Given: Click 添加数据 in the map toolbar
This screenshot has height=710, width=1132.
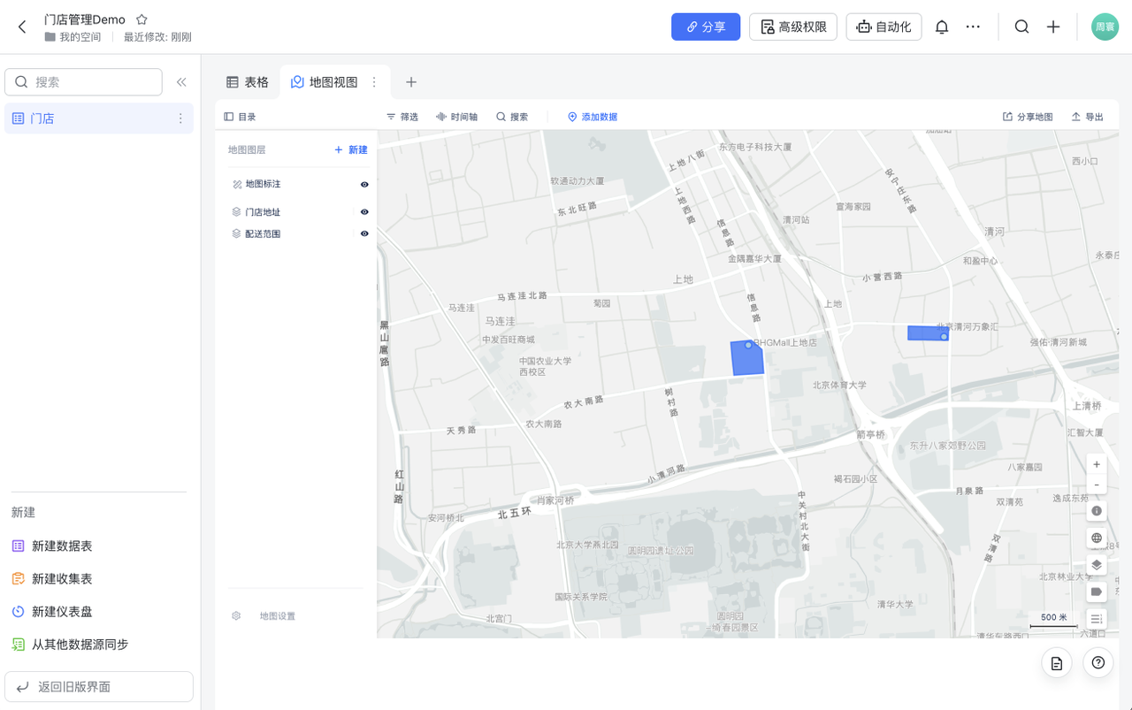Looking at the screenshot, I should [593, 117].
